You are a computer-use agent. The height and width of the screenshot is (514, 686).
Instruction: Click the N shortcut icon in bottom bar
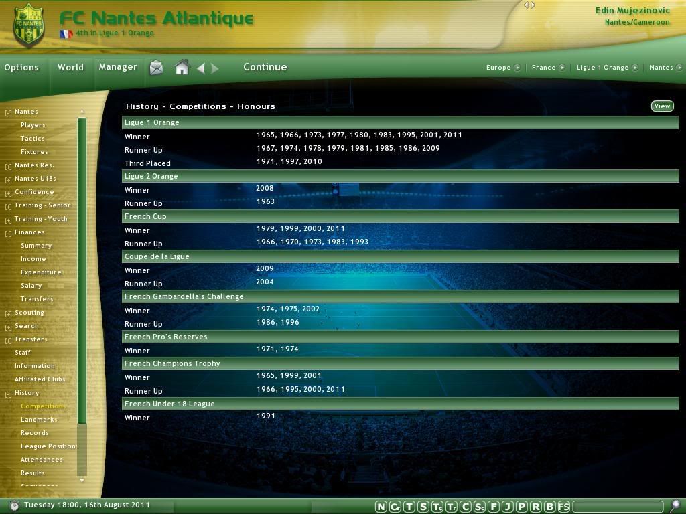coord(381,507)
